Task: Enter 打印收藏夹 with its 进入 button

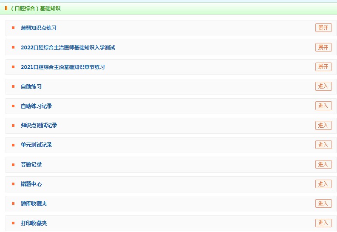Action: tap(323, 223)
